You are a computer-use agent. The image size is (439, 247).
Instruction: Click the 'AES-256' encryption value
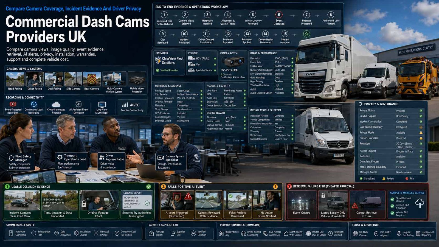tap(229, 102)
